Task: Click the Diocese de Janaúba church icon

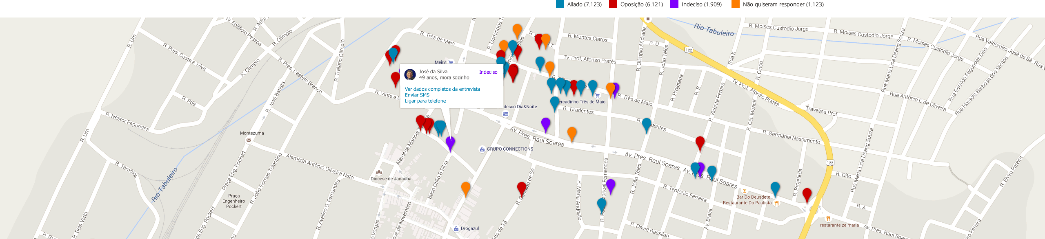Action: pyautogui.click(x=379, y=172)
